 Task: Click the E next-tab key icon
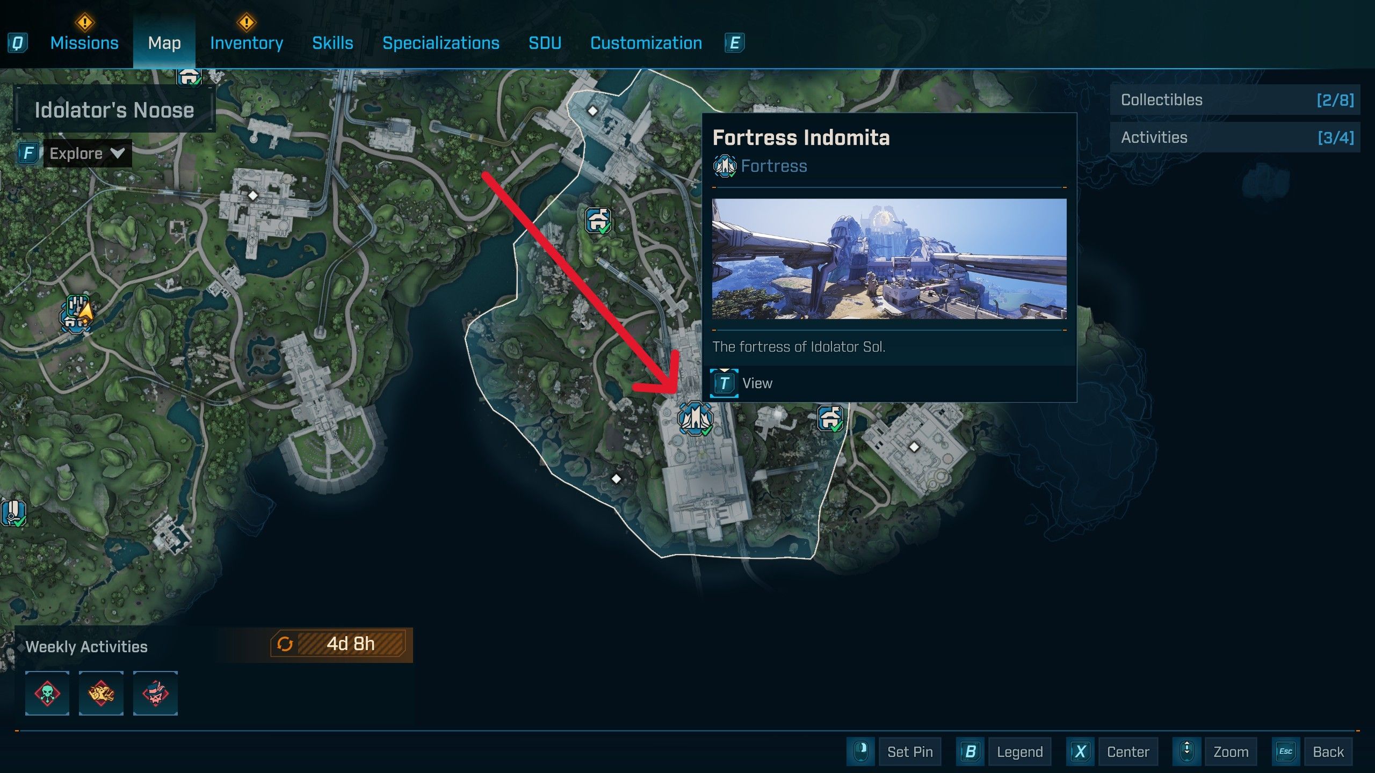pos(734,43)
